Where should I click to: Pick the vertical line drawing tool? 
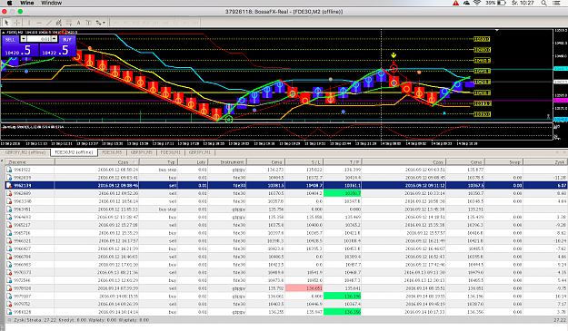29,23
